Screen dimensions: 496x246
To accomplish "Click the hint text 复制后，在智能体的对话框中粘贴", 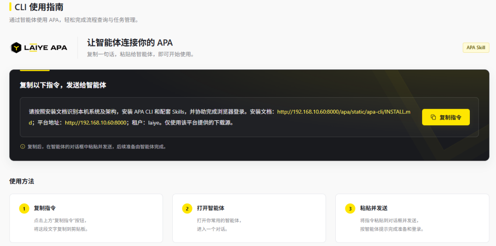I will [97, 147].
